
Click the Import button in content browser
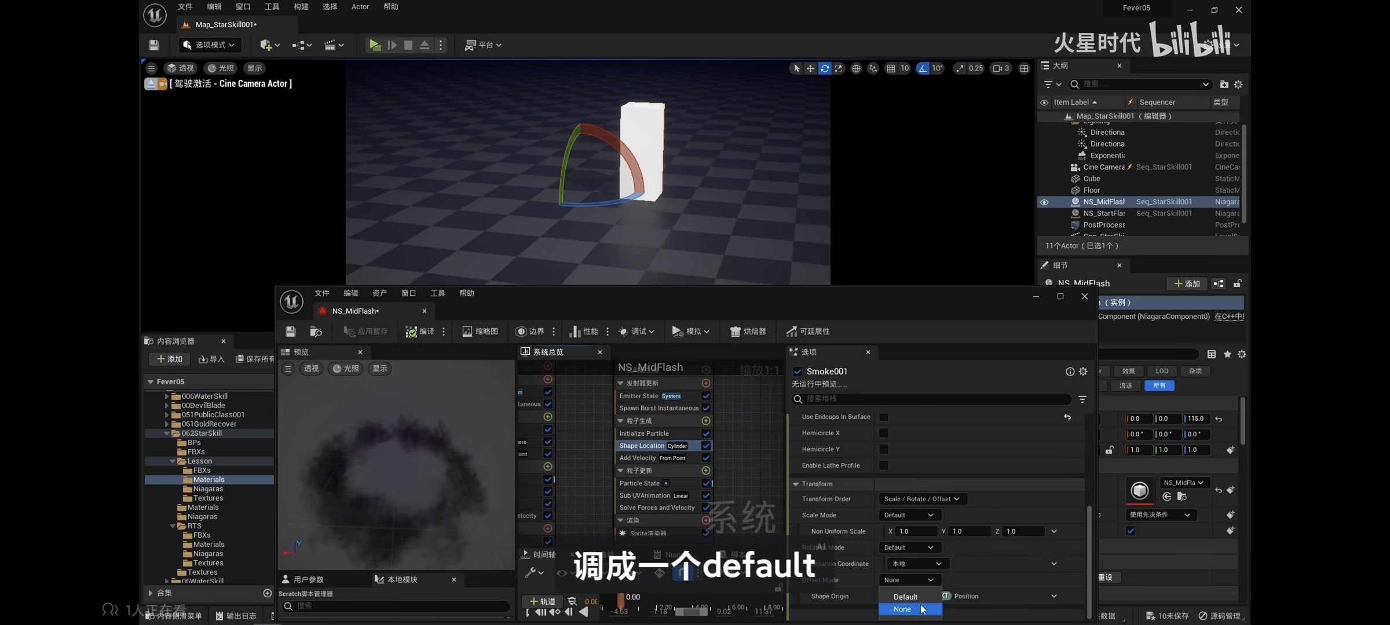coord(211,359)
